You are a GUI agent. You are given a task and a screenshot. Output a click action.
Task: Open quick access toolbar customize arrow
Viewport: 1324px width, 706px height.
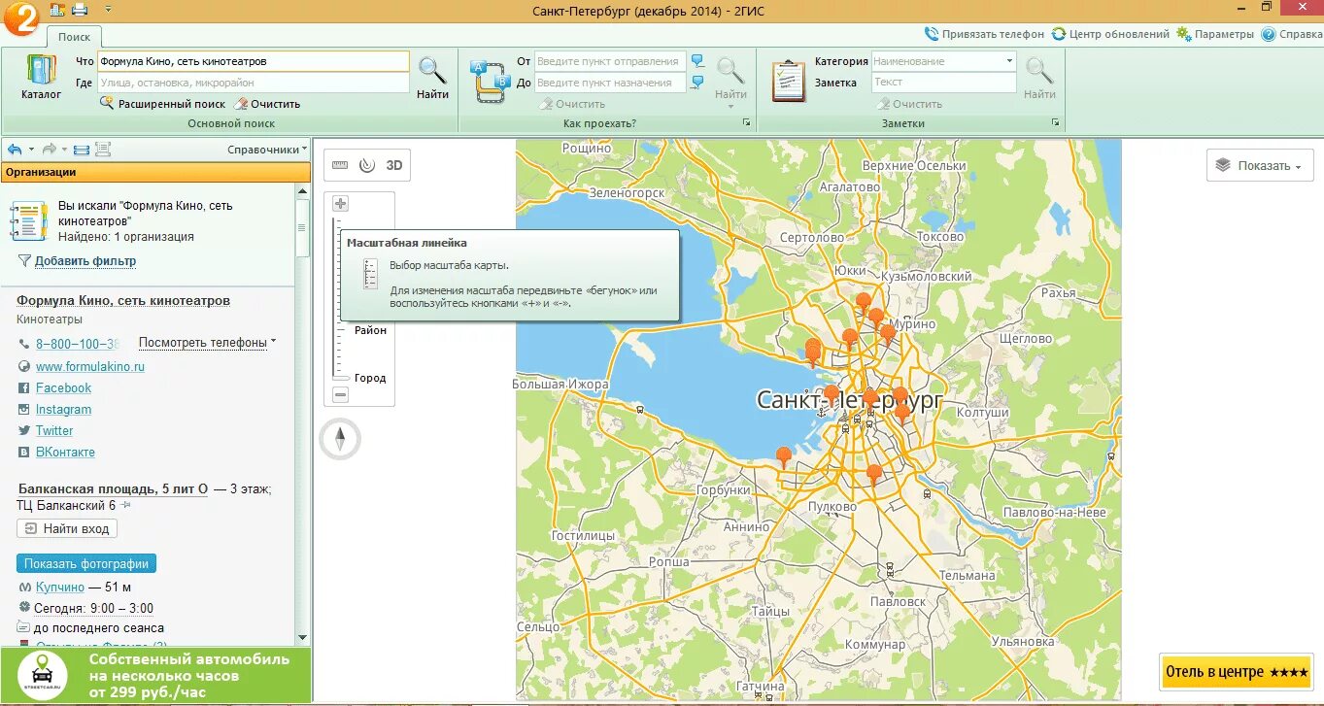tap(108, 10)
